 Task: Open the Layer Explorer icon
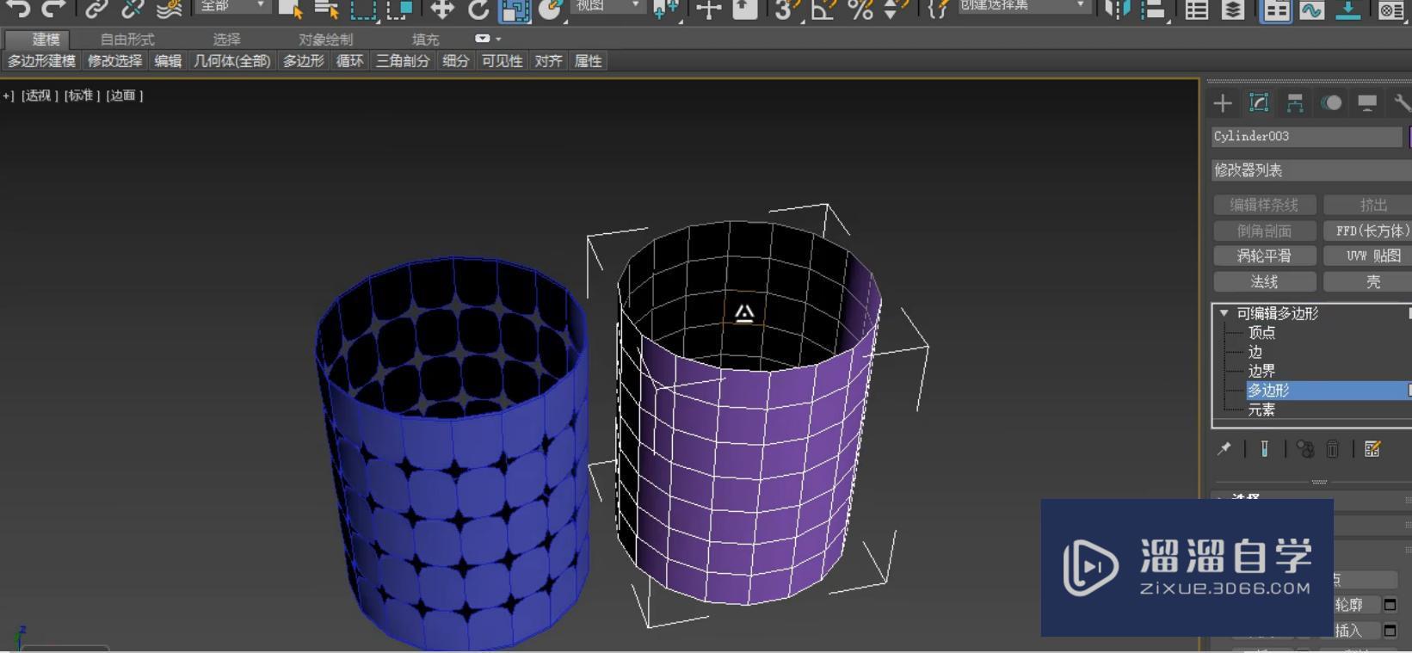click(x=1232, y=9)
